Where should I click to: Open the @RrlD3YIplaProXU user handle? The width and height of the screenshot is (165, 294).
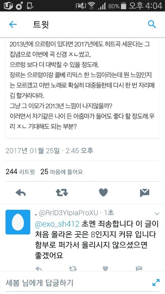click(x=69, y=213)
